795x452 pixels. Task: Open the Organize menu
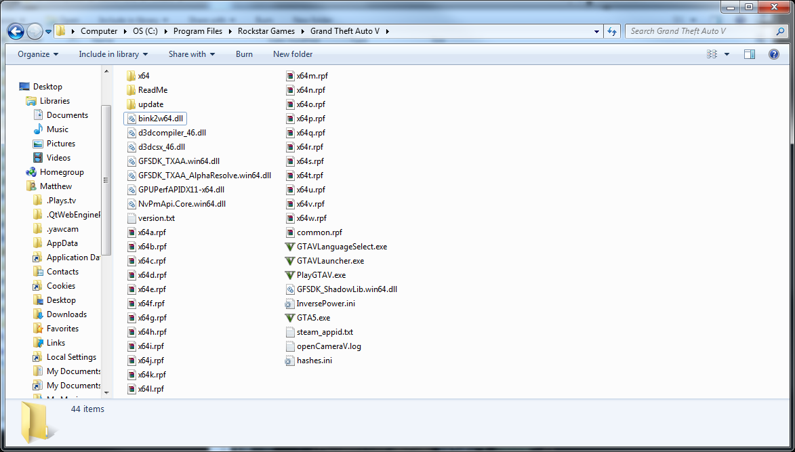pyautogui.click(x=38, y=54)
